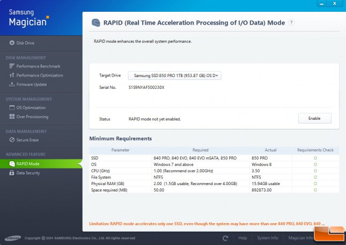346x245 pixels.
Task: Open the System Info link
Action: (x=268, y=238)
